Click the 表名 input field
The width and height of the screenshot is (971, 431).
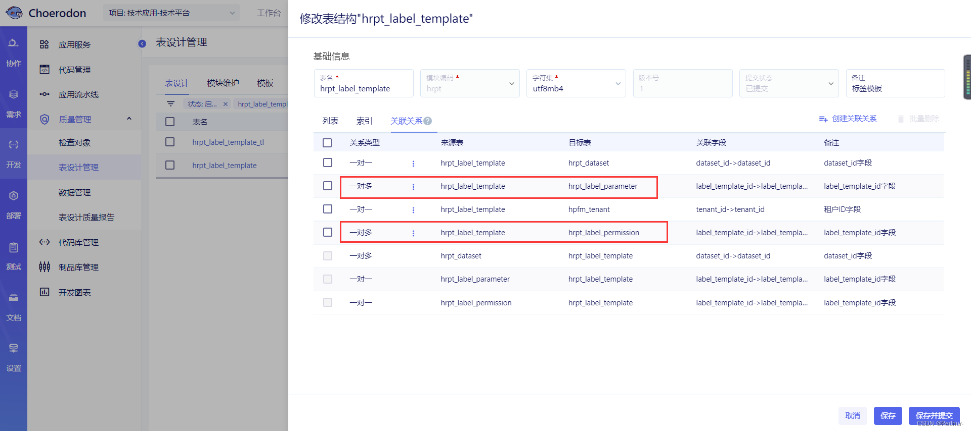click(364, 83)
